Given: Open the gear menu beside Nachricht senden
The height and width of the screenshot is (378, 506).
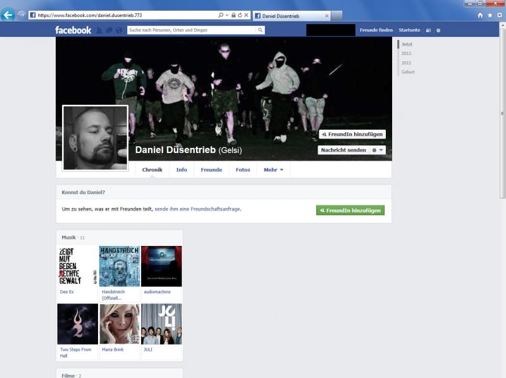Looking at the screenshot, I should coord(374,150).
